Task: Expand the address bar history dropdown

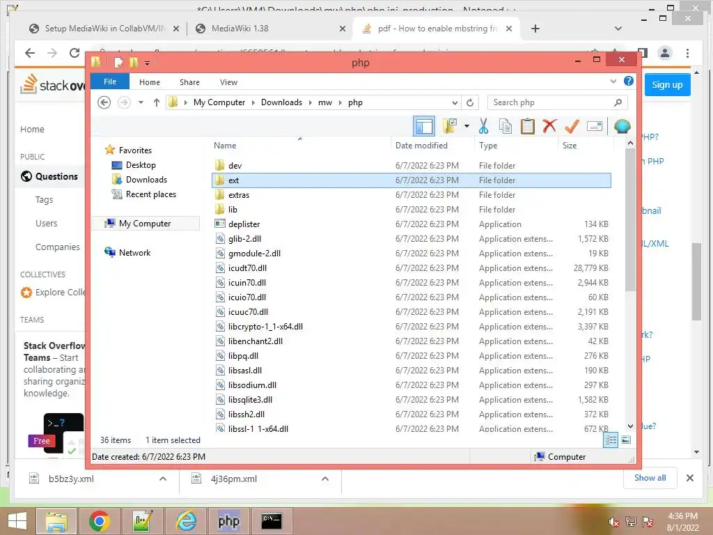Action: tap(455, 102)
